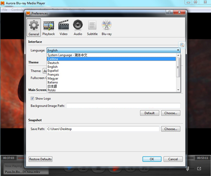
Task: Toggle the Show Logo checkbox
Action: tap(32, 98)
